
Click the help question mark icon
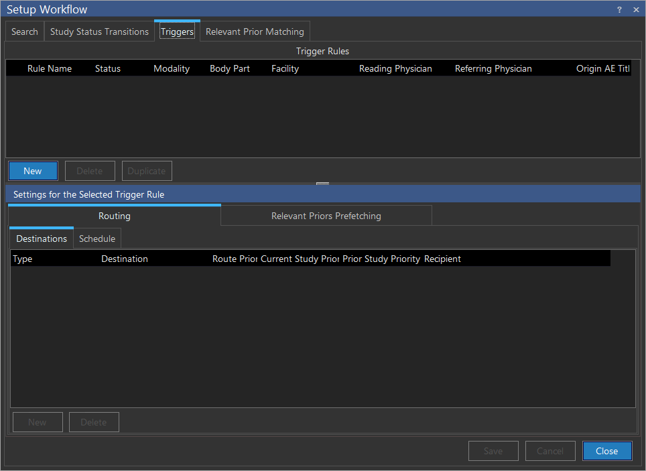619,10
